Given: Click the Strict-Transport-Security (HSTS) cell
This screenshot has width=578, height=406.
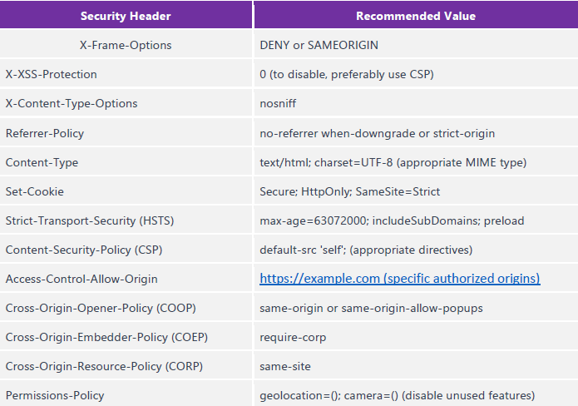Looking at the screenshot, I should tap(90, 220).
